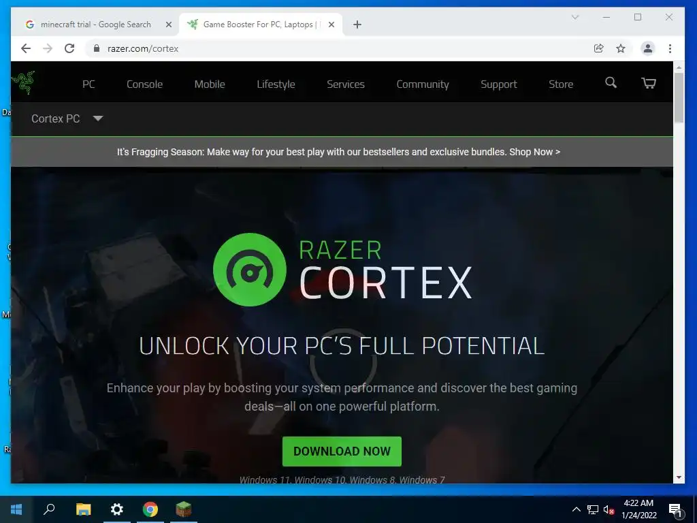The height and width of the screenshot is (523, 697).
Task: Click the Shop Now > banner link
Action: coord(535,152)
